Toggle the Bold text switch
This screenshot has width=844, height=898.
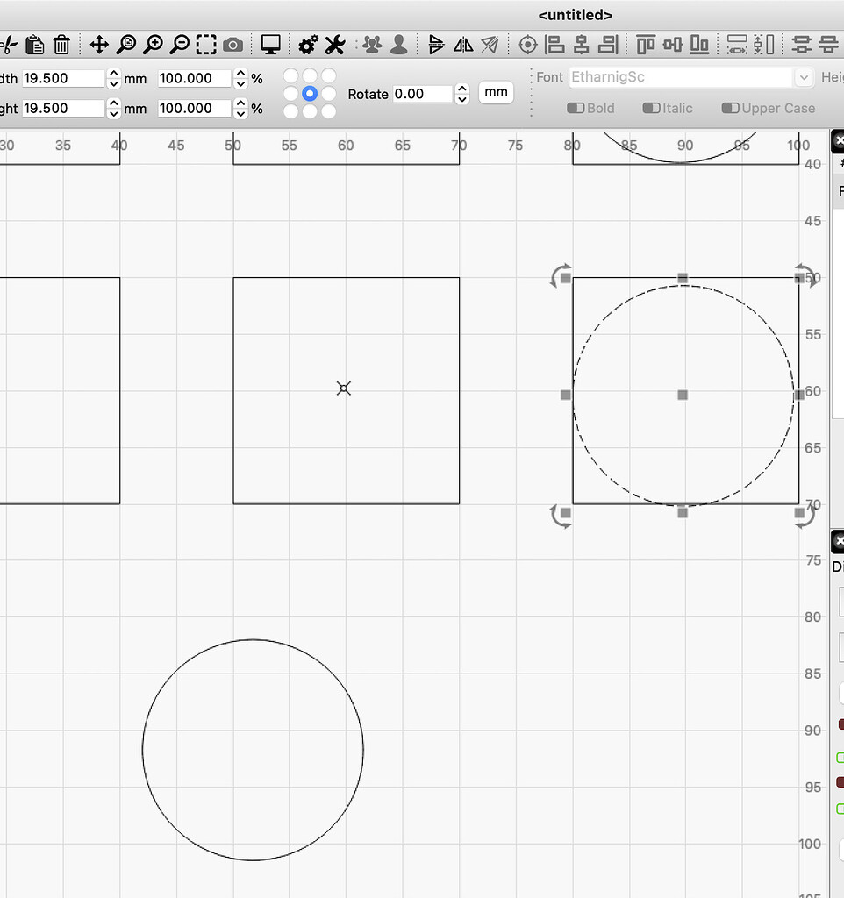tap(576, 109)
